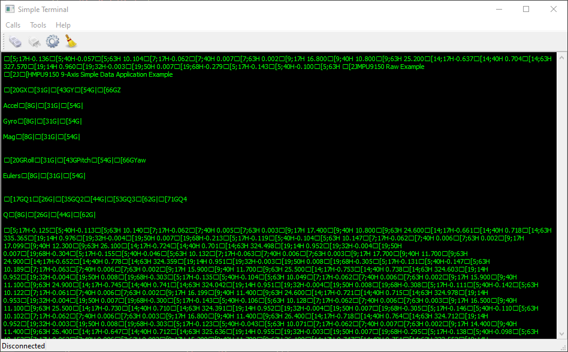This screenshot has height=352, width=568.
Task: Close the Simple Terminal window
Action: click(x=553, y=10)
